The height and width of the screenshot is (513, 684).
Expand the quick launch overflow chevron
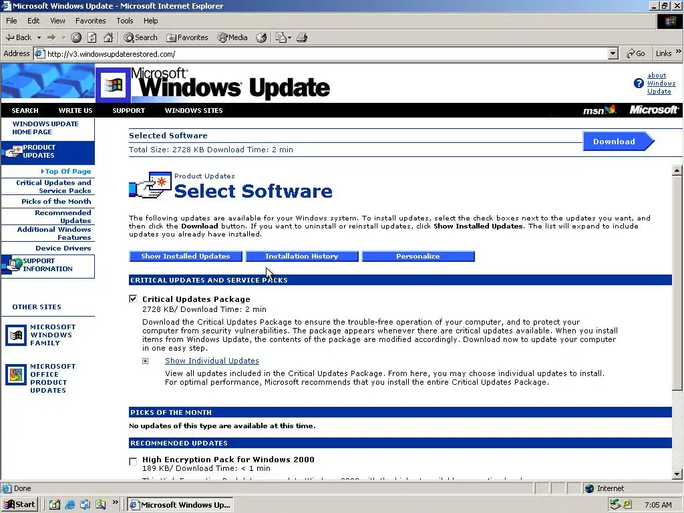click(115, 502)
